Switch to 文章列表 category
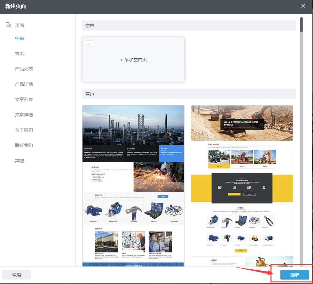 coord(24,99)
